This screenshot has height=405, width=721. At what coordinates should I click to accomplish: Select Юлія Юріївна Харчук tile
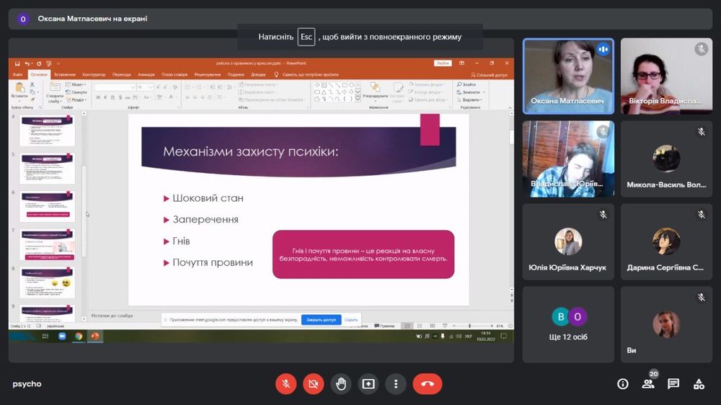tap(568, 242)
